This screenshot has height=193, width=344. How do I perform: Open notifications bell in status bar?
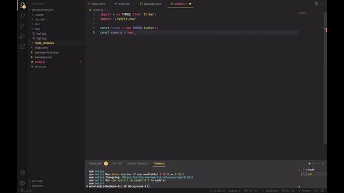(x=322, y=191)
